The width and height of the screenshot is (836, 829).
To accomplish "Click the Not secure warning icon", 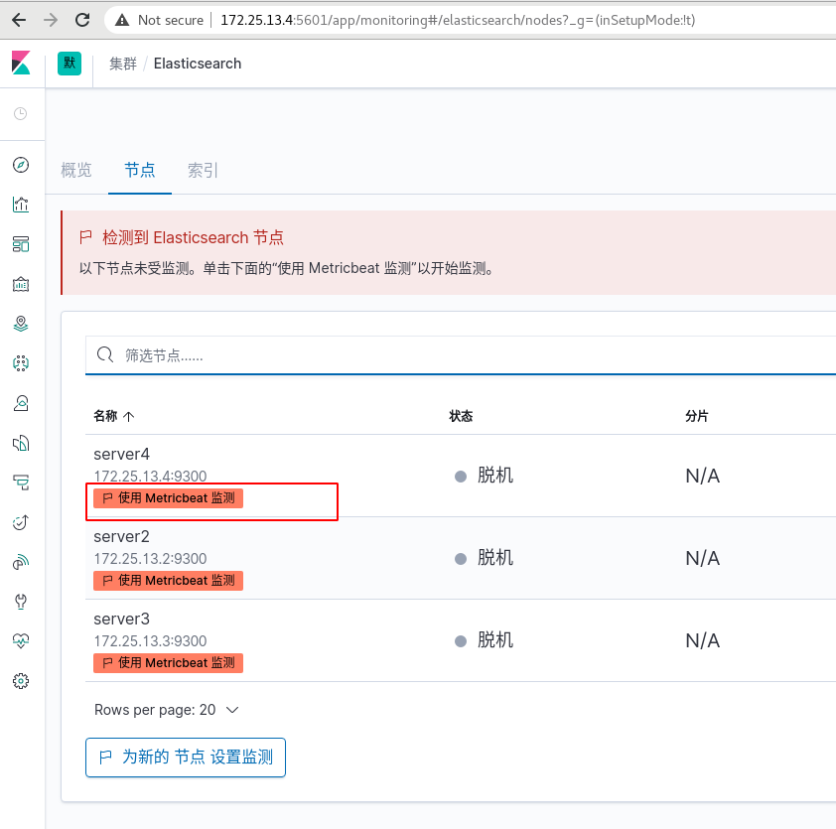I will point(122,20).
